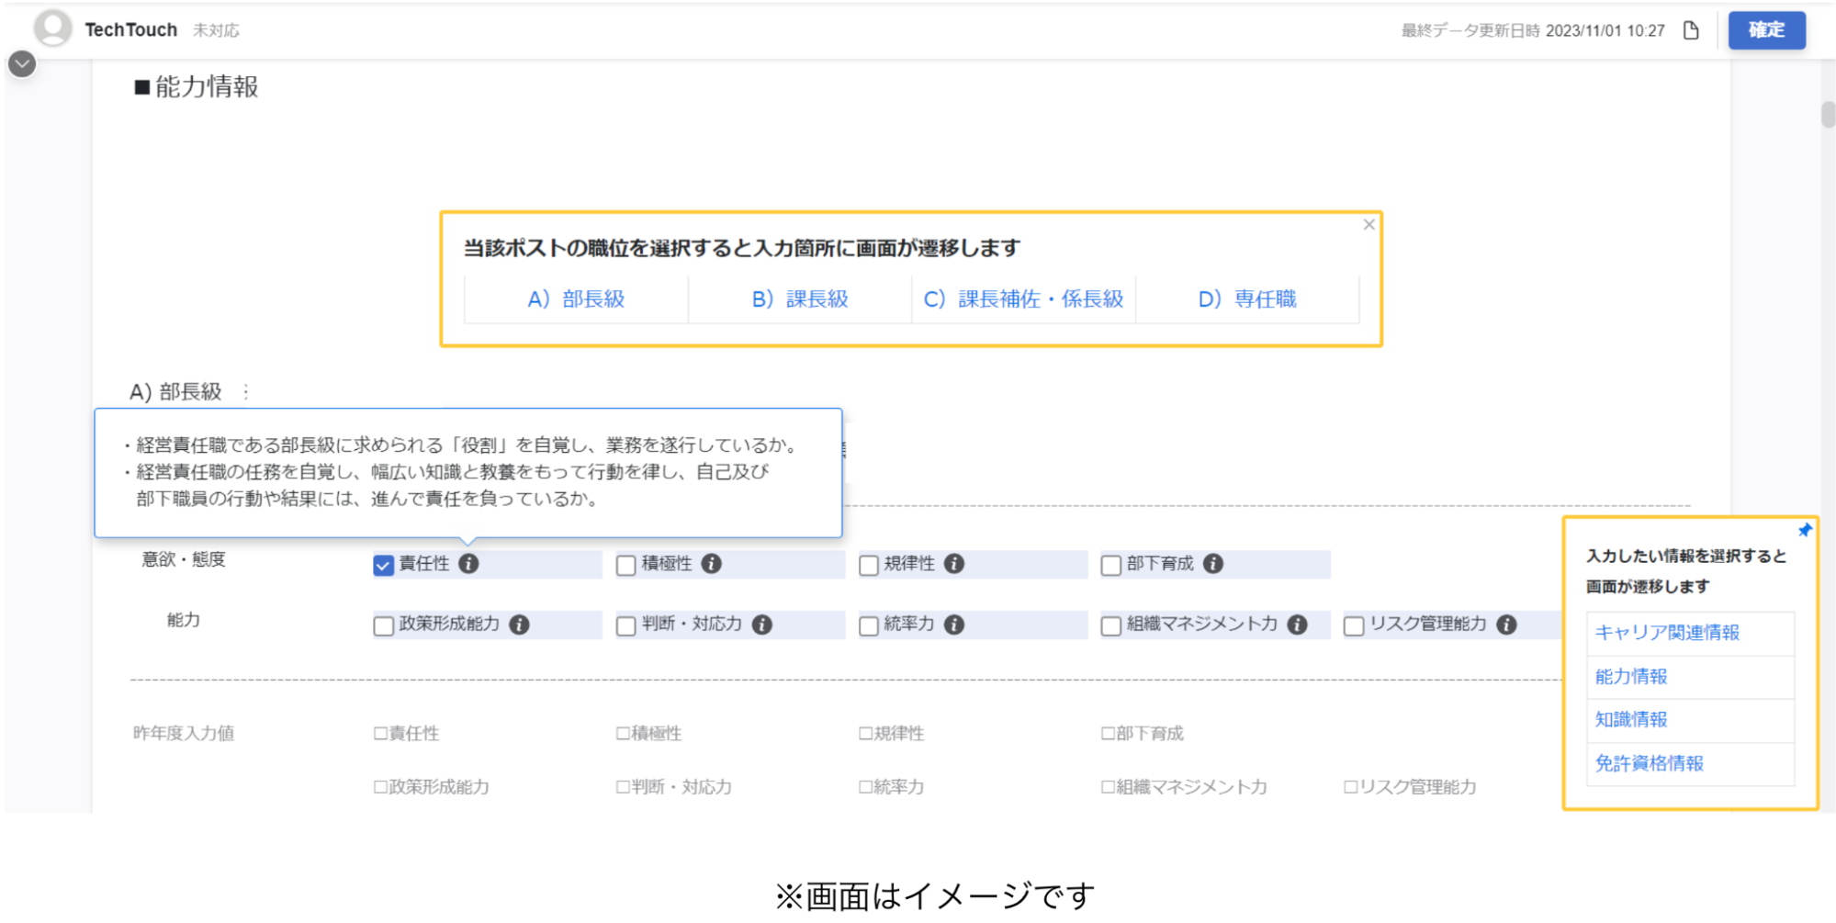Click the info icon next to 政策形成能力
This screenshot has height=923, width=1836.
tap(519, 625)
